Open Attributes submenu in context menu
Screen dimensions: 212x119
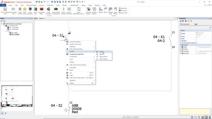click(x=81, y=47)
